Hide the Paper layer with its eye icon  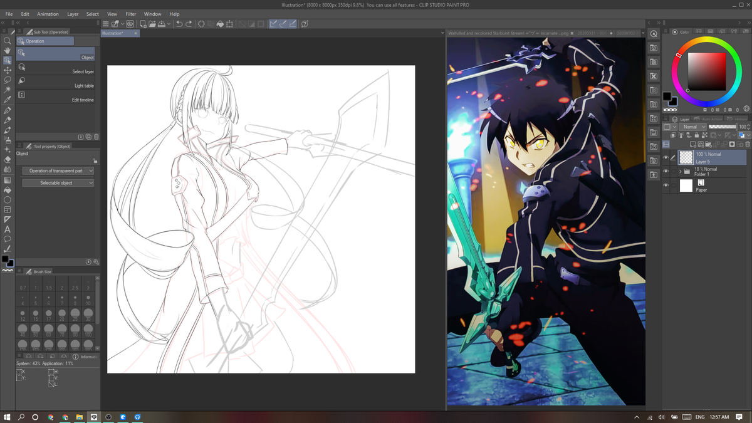[x=666, y=185]
